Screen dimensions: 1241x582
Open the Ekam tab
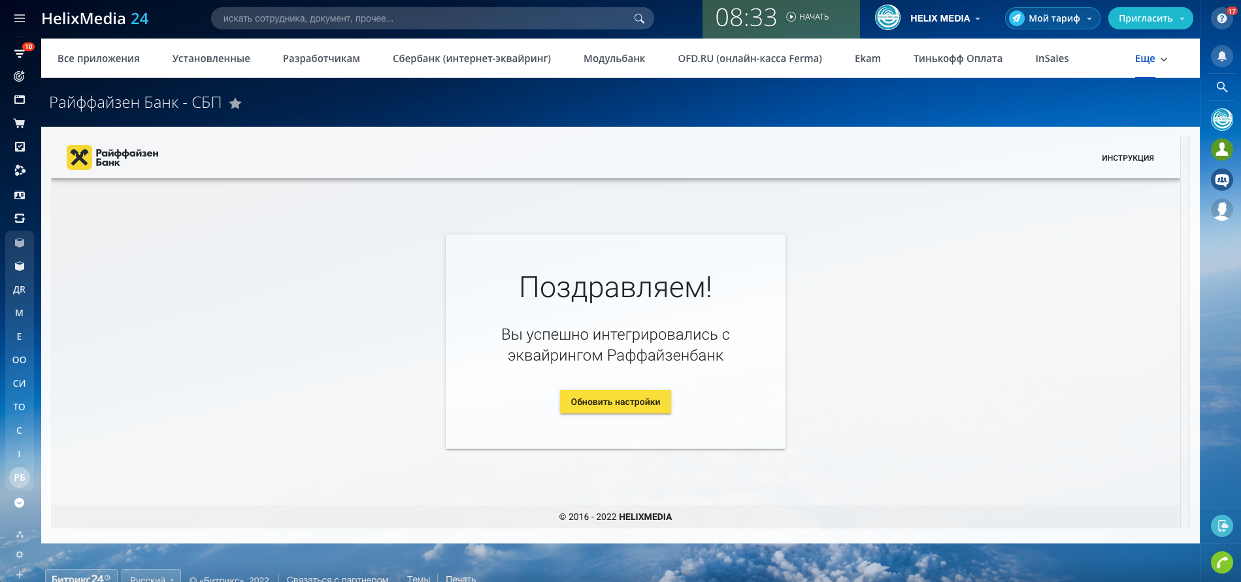pos(868,59)
